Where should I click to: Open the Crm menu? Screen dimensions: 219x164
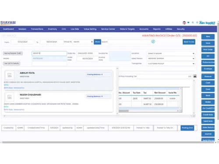click(x=64, y=29)
